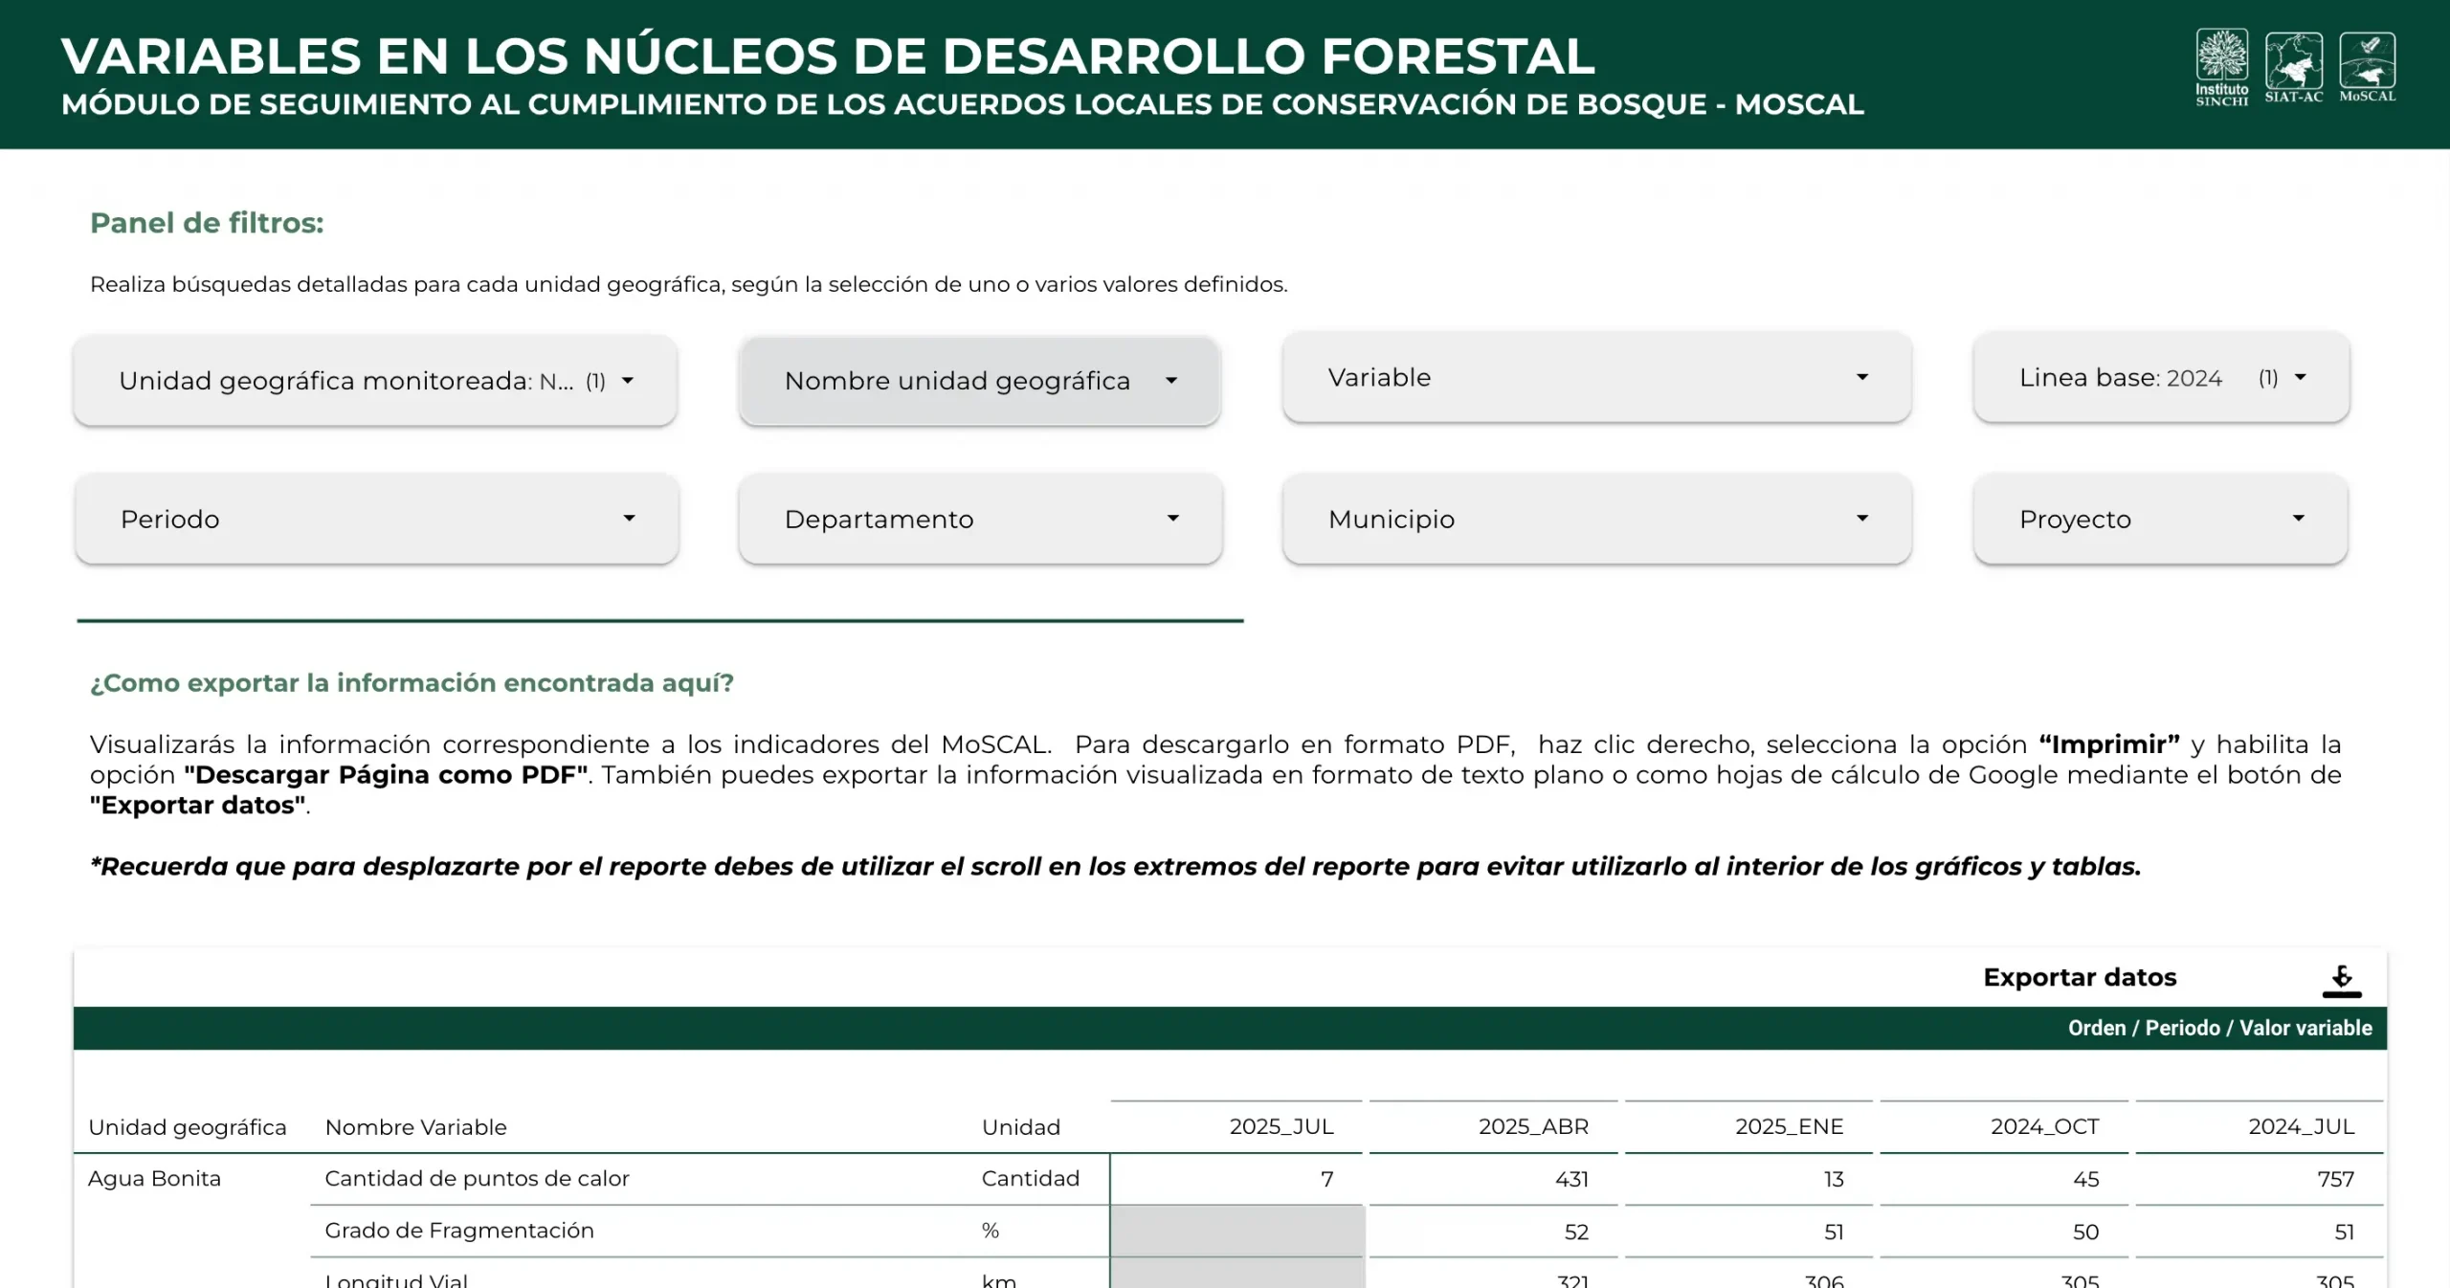Click the Exportar datos label
The height and width of the screenshot is (1288, 2450).
click(x=2079, y=977)
